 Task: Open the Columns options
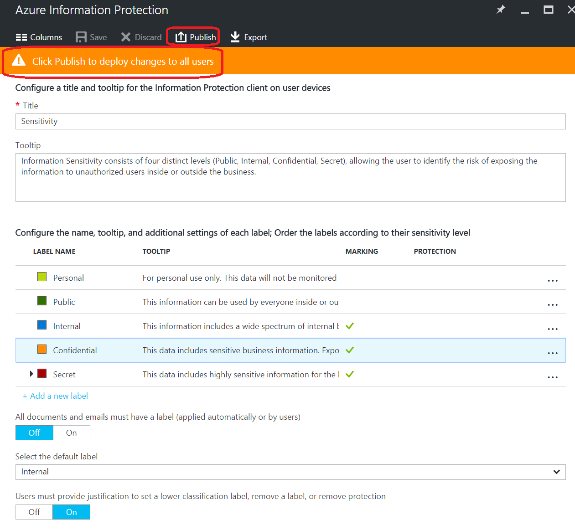tap(38, 36)
